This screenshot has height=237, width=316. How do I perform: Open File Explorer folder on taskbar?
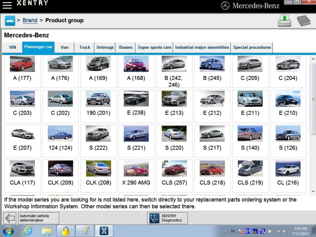point(46,231)
